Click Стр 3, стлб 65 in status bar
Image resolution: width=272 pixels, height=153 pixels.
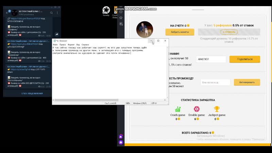click(110, 103)
